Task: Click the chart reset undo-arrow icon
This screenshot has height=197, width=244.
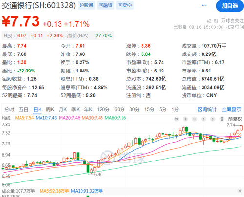Action: pyautogui.click(x=176, y=119)
